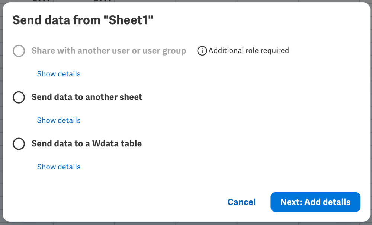Viewport: 372px width, 225px height.
Task: Dismiss the Send data dialog with Cancel
Action: pos(241,202)
